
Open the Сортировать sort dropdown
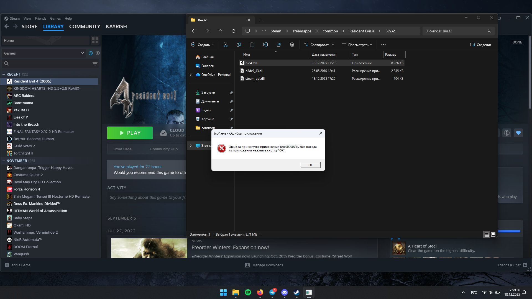(319, 45)
